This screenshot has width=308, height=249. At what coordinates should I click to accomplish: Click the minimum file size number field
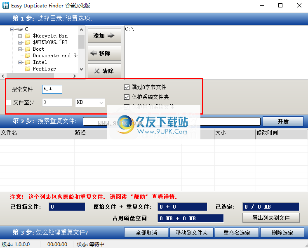click(57, 103)
